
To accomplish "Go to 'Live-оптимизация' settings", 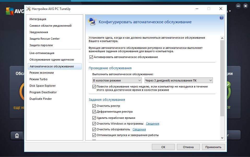I will click(42, 53).
